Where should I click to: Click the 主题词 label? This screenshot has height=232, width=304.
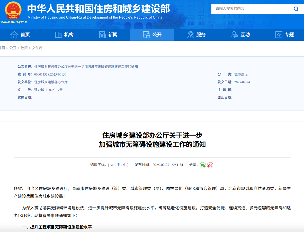point(225,90)
